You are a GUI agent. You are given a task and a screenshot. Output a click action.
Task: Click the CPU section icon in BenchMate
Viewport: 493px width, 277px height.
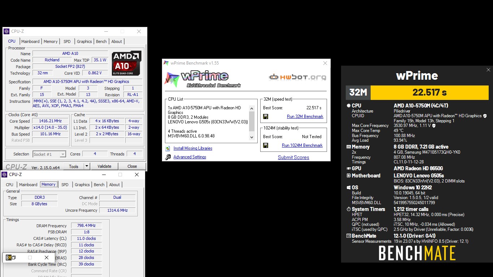348,106
